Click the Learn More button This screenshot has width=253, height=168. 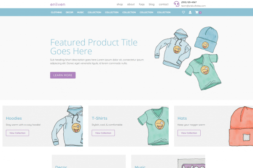click(x=63, y=75)
